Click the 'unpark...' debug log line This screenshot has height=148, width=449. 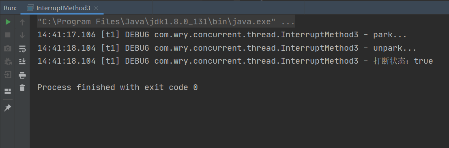pos(227,48)
